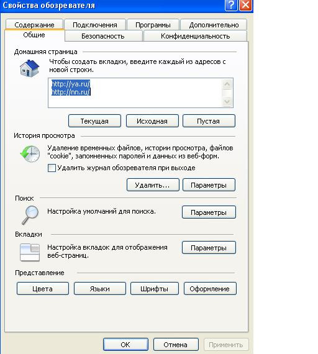This screenshot has height=354, width=318.
Task: Click the clock browsing history icon
Action: tap(30, 154)
